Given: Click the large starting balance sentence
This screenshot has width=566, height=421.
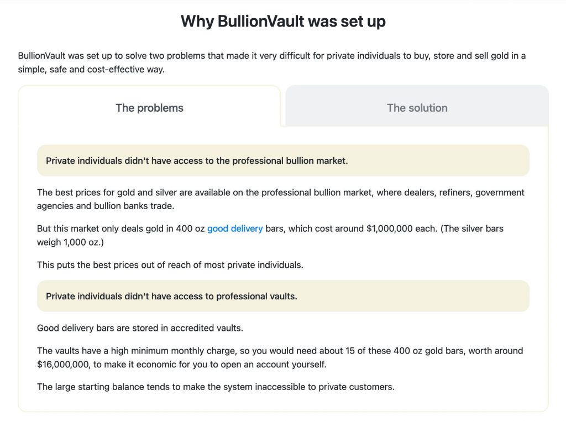Looking at the screenshot, I should (x=216, y=387).
